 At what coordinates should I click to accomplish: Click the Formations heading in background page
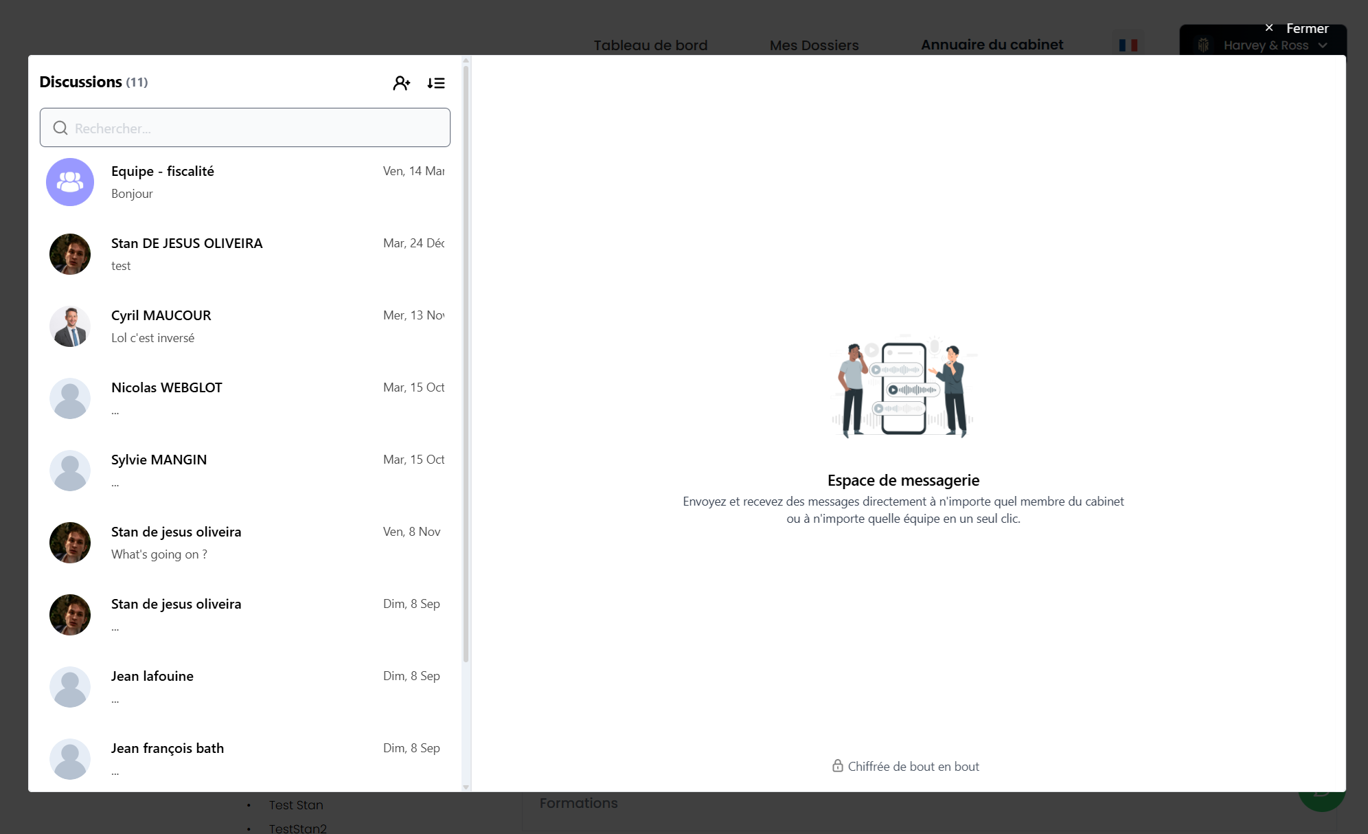(578, 802)
